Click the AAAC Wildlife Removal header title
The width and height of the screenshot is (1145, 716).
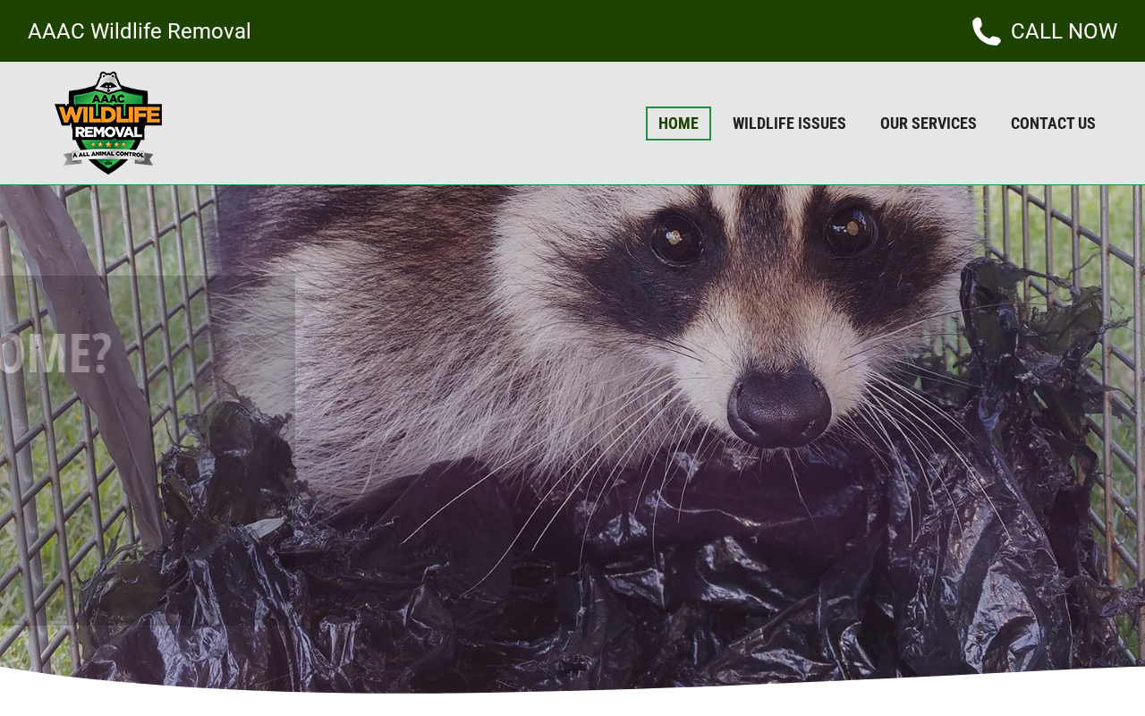[x=140, y=31]
